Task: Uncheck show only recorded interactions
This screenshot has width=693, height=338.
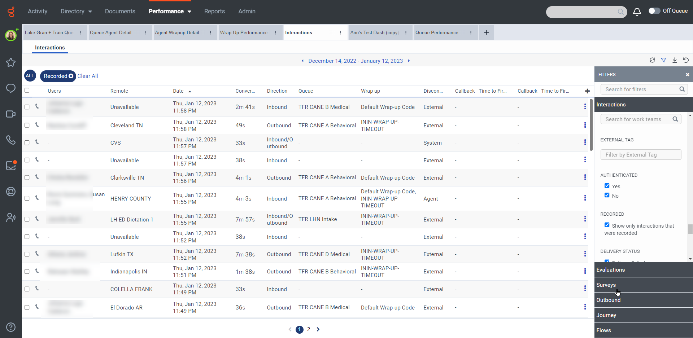Action: [607, 225]
